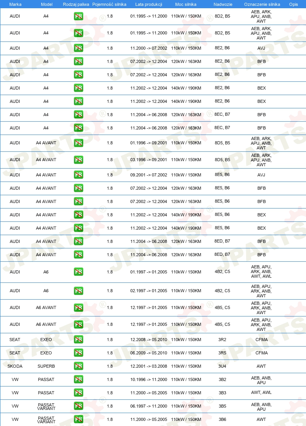306x426 pixels.
Task: Click the fuel icon in the Seat Exeo 3R5 row
Action: point(79,352)
